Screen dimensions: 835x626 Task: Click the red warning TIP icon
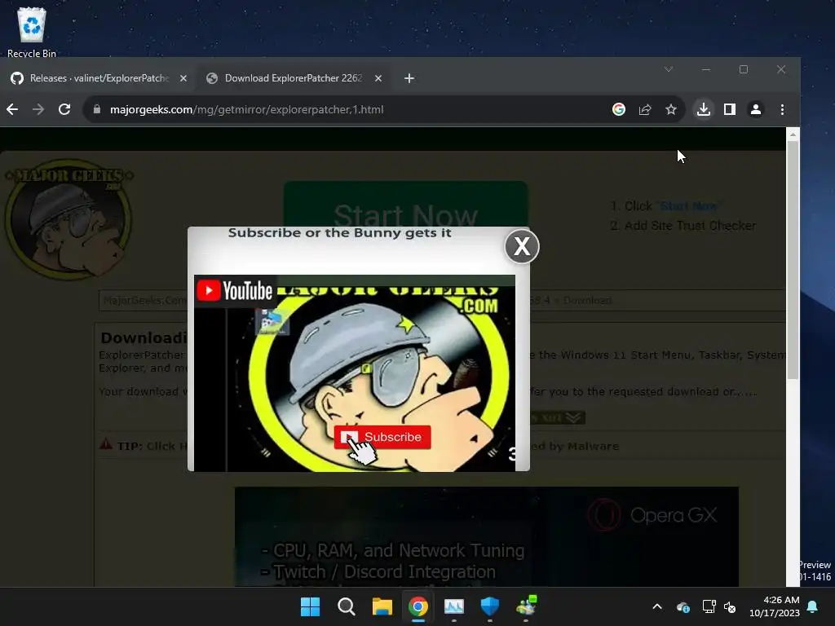point(106,444)
